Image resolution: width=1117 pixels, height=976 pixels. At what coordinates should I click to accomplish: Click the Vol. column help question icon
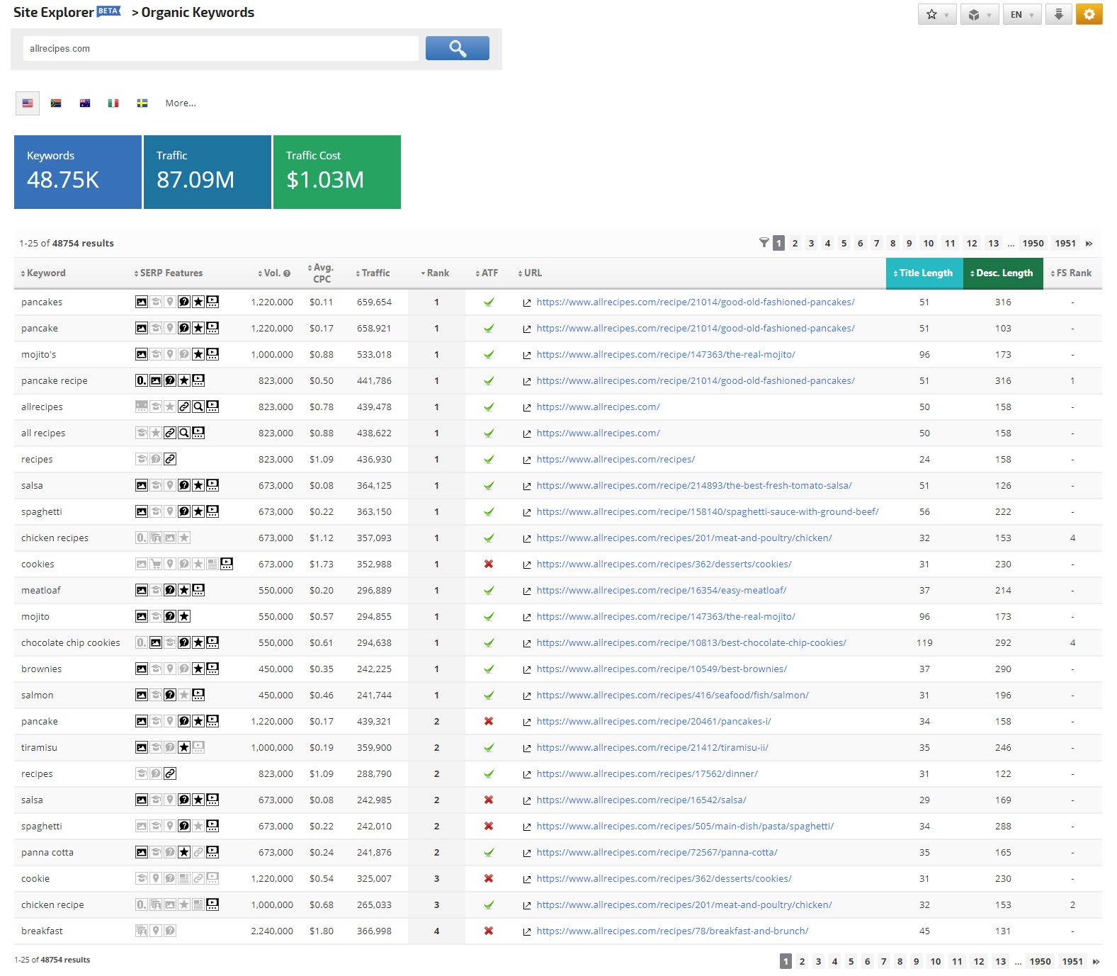pos(287,273)
